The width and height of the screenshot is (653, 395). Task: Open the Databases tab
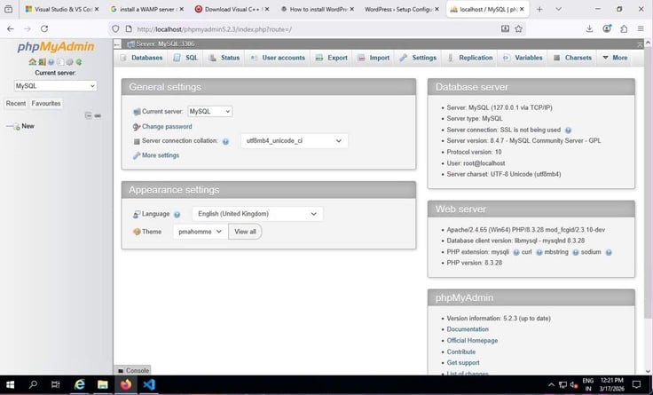pos(142,58)
